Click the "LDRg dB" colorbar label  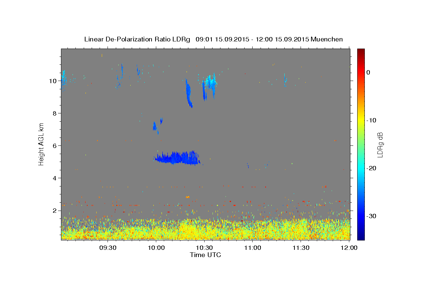(x=380, y=144)
